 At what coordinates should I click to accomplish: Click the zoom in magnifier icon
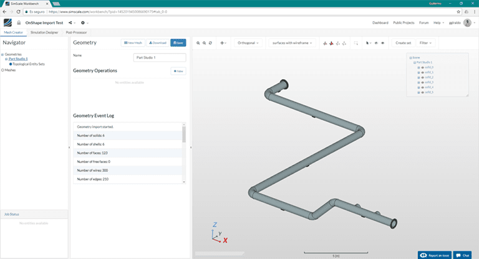pos(198,43)
